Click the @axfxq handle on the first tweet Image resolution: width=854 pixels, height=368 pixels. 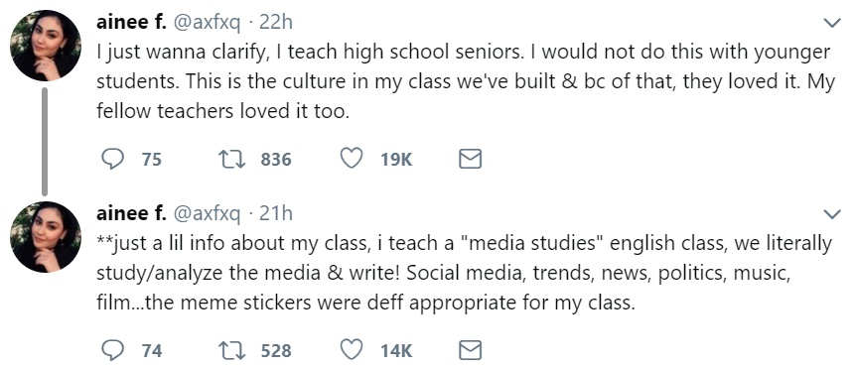(207, 23)
